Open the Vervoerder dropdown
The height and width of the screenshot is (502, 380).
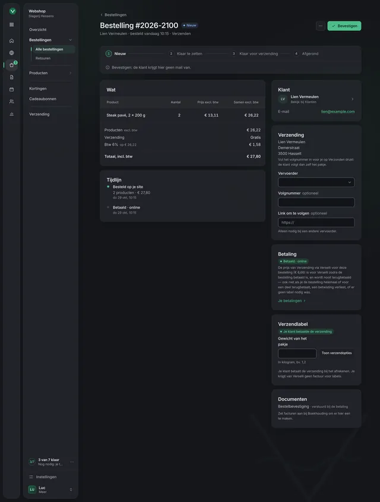(x=316, y=182)
